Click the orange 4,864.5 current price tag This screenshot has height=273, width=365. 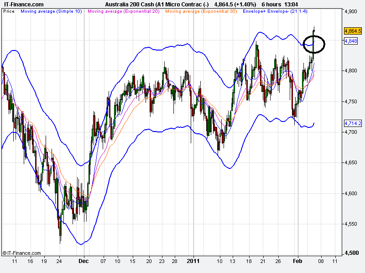[x=353, y=31]
